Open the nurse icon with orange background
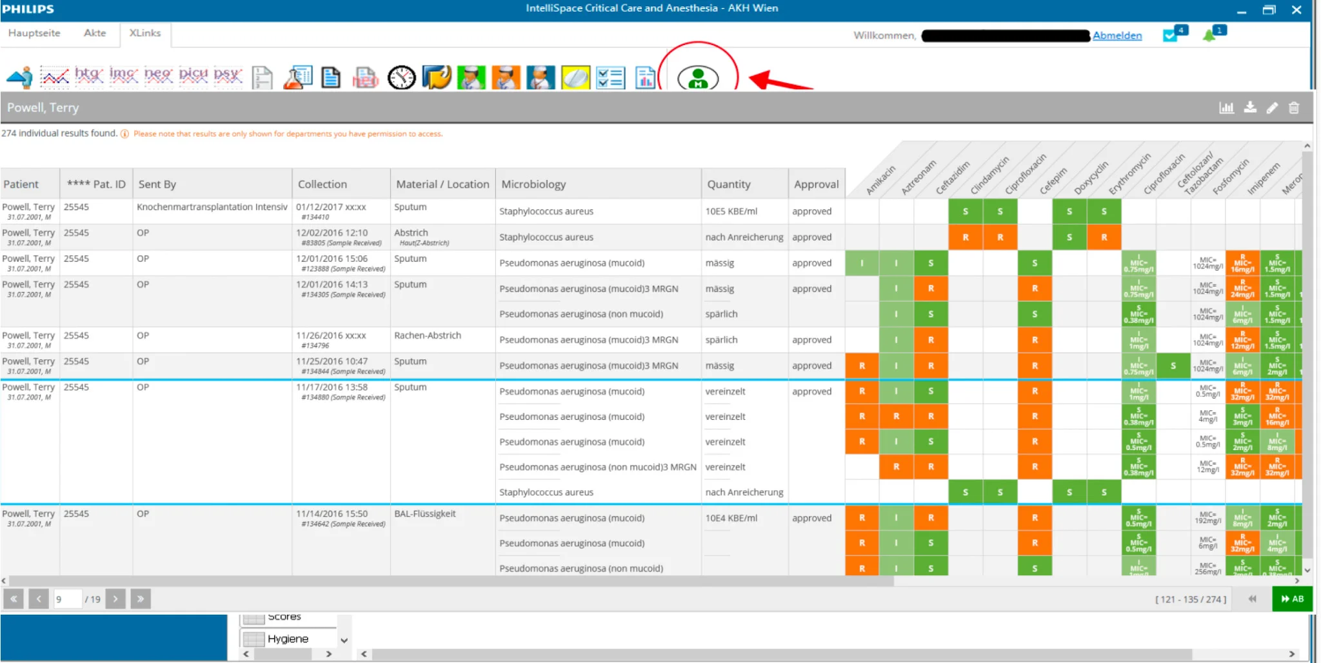This screenshot has height=663, width=1321. pos(506,77)
